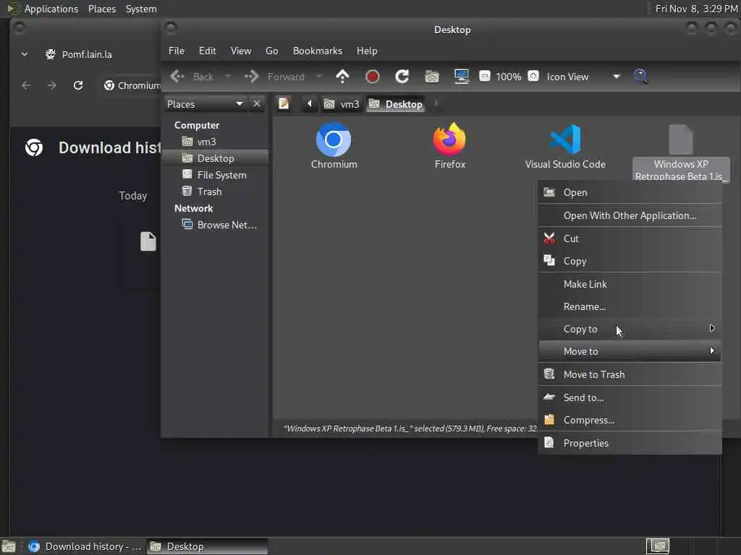The image size is (741, 555).
Task: Click the Forward toolbar button
Action: click(x=274, y=76)
